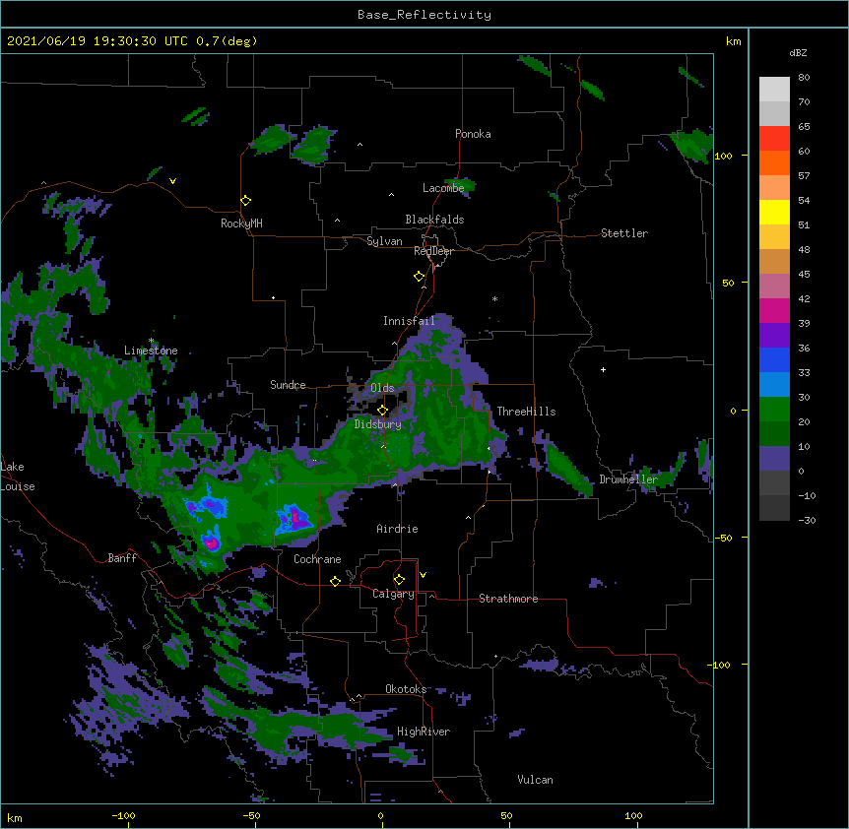Click the Cochrane city label
The width and height of the screenshot is (849, 829).
coord(317,559)
